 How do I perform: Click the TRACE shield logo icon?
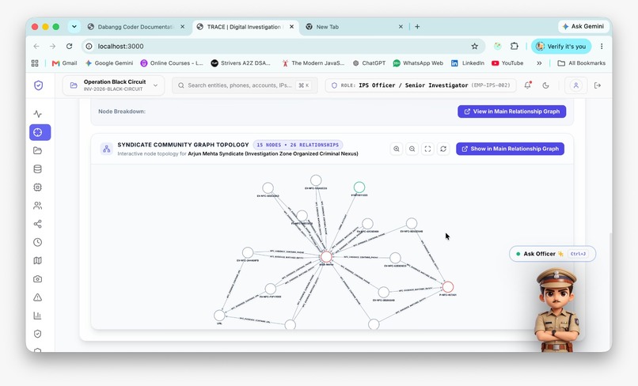[38, 85]
